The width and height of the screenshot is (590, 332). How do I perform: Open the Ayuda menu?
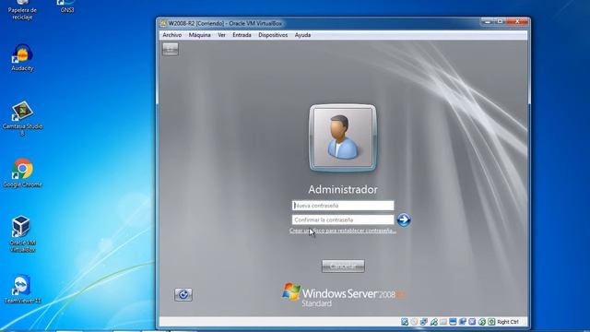point(302,35)
